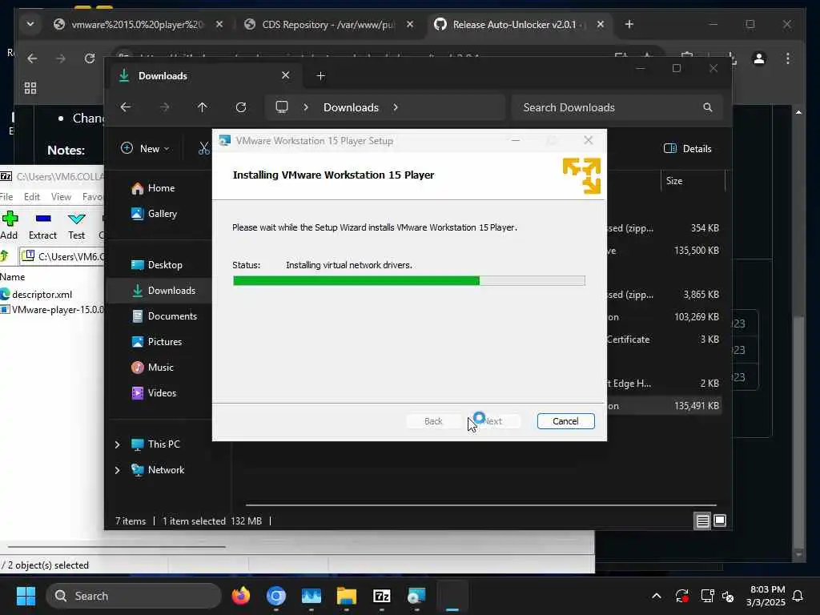Click the Test button in 7-Zip
The height and width of the screenshot is (615, 820).
76,225
